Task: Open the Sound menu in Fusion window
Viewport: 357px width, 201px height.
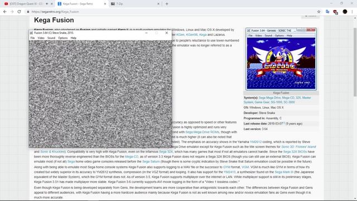Action: click(x=51, y=38)
